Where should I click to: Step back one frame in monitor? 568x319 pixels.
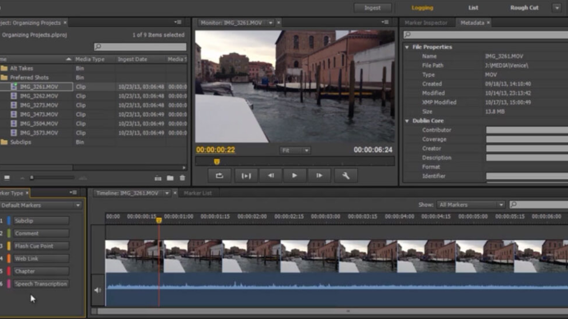click(271, 175)
